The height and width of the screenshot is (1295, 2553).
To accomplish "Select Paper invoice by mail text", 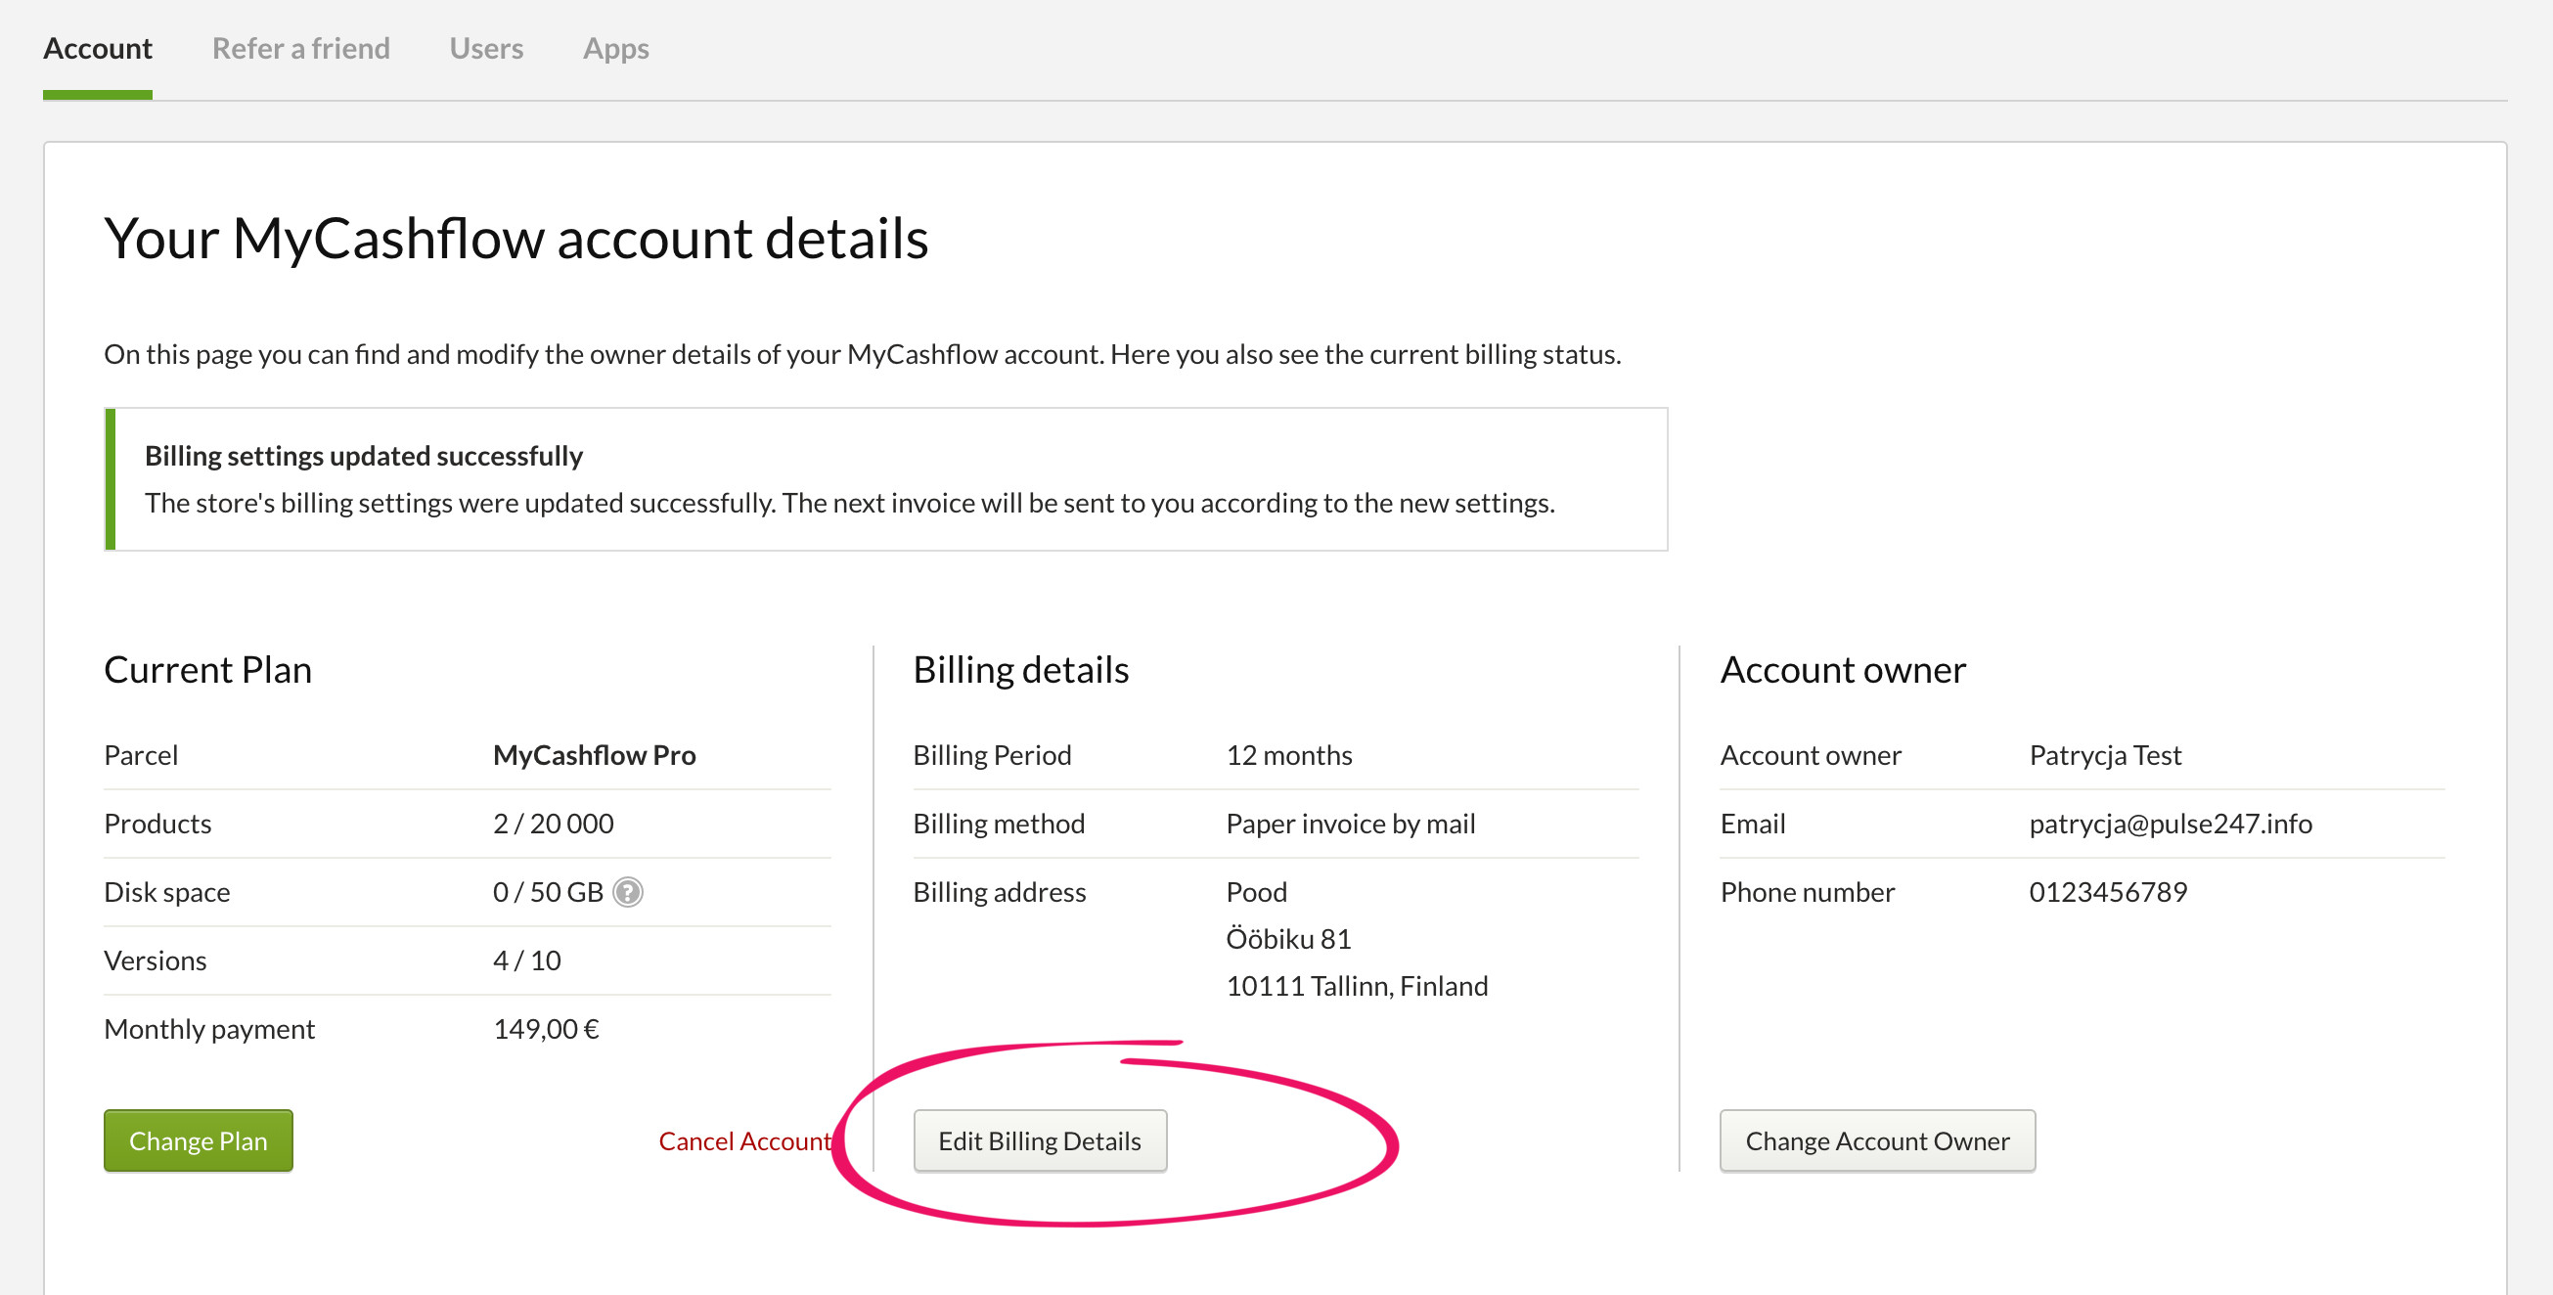I will tap(1350, 824).
